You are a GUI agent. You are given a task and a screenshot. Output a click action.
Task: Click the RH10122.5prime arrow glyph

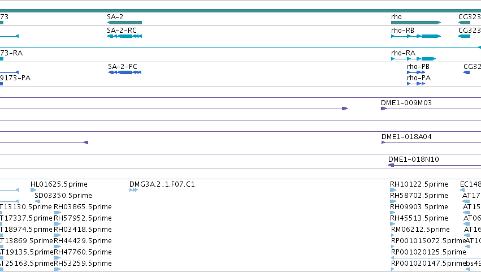pos(393,190)
